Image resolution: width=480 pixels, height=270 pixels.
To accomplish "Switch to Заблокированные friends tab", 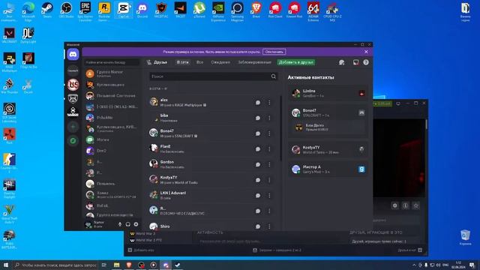I will 254,62.
